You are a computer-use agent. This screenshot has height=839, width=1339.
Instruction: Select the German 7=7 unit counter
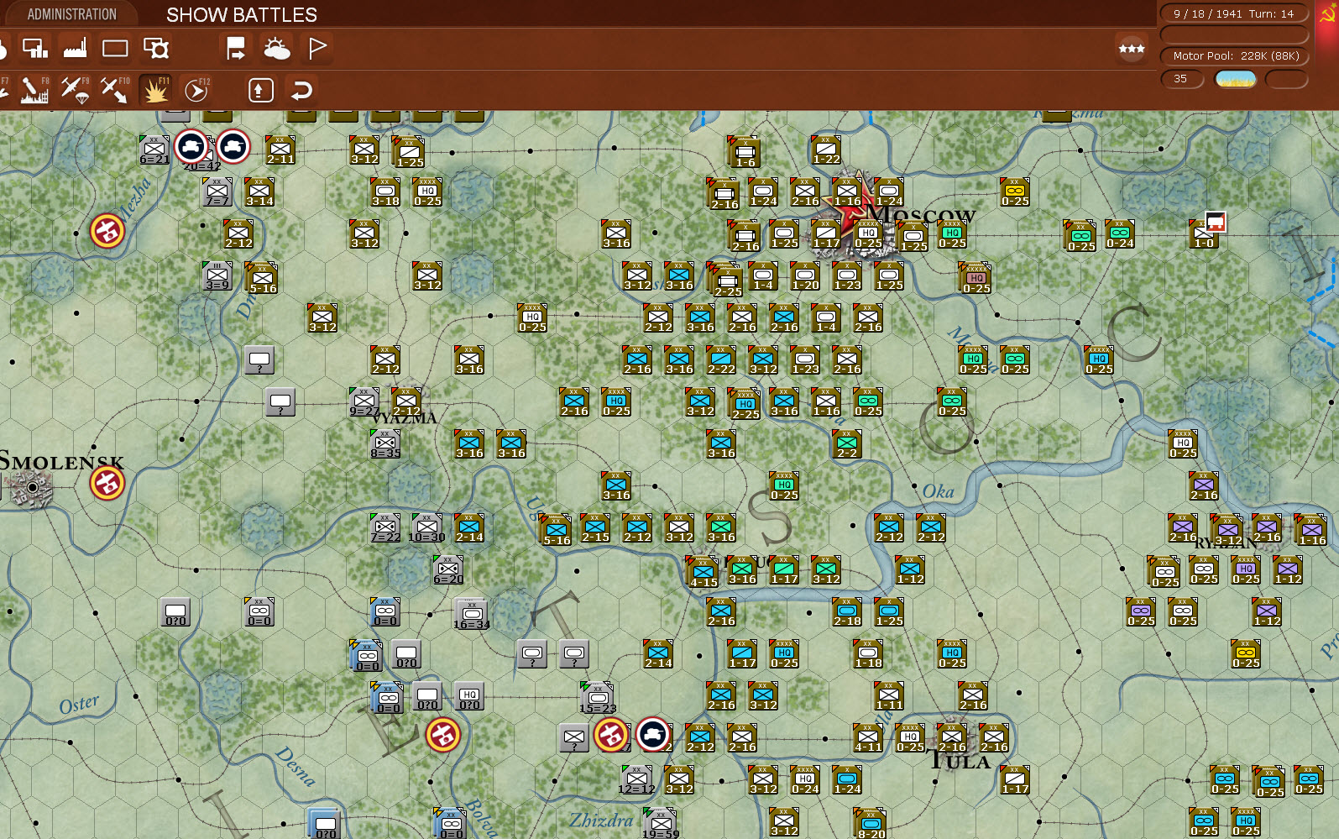click(x=217, y=192)
